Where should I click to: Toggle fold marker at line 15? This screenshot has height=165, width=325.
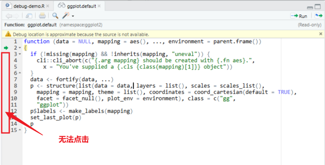pos(20,130)
